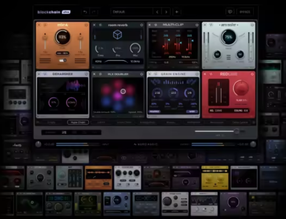Add a new preset with the plus icon
The image size is (286, 219).
click(177, 11)
